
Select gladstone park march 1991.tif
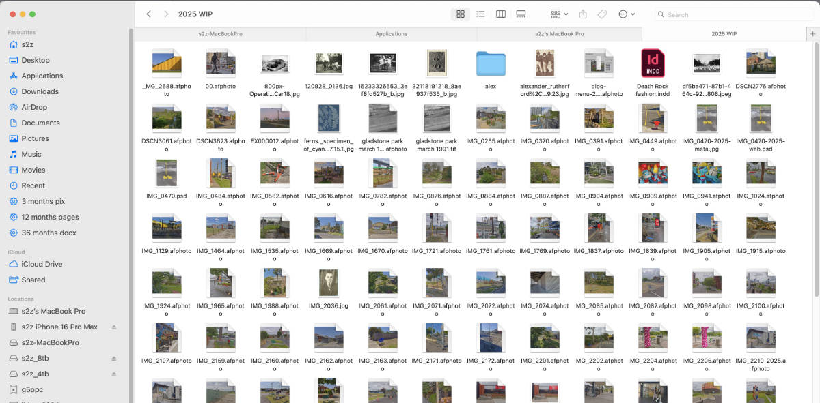click(437, 119)
